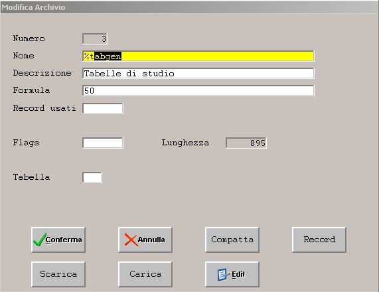The image size is (379, 292).
Task: Click the Numero field showing 3
Action: pyautogui.click(x=95, y=38)
